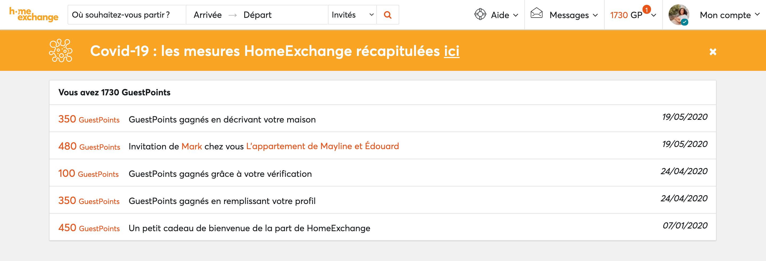Viewport: 766px width, 261px height.
Task: Click the Covid-19 virus icon in banner
Action: 61,50
